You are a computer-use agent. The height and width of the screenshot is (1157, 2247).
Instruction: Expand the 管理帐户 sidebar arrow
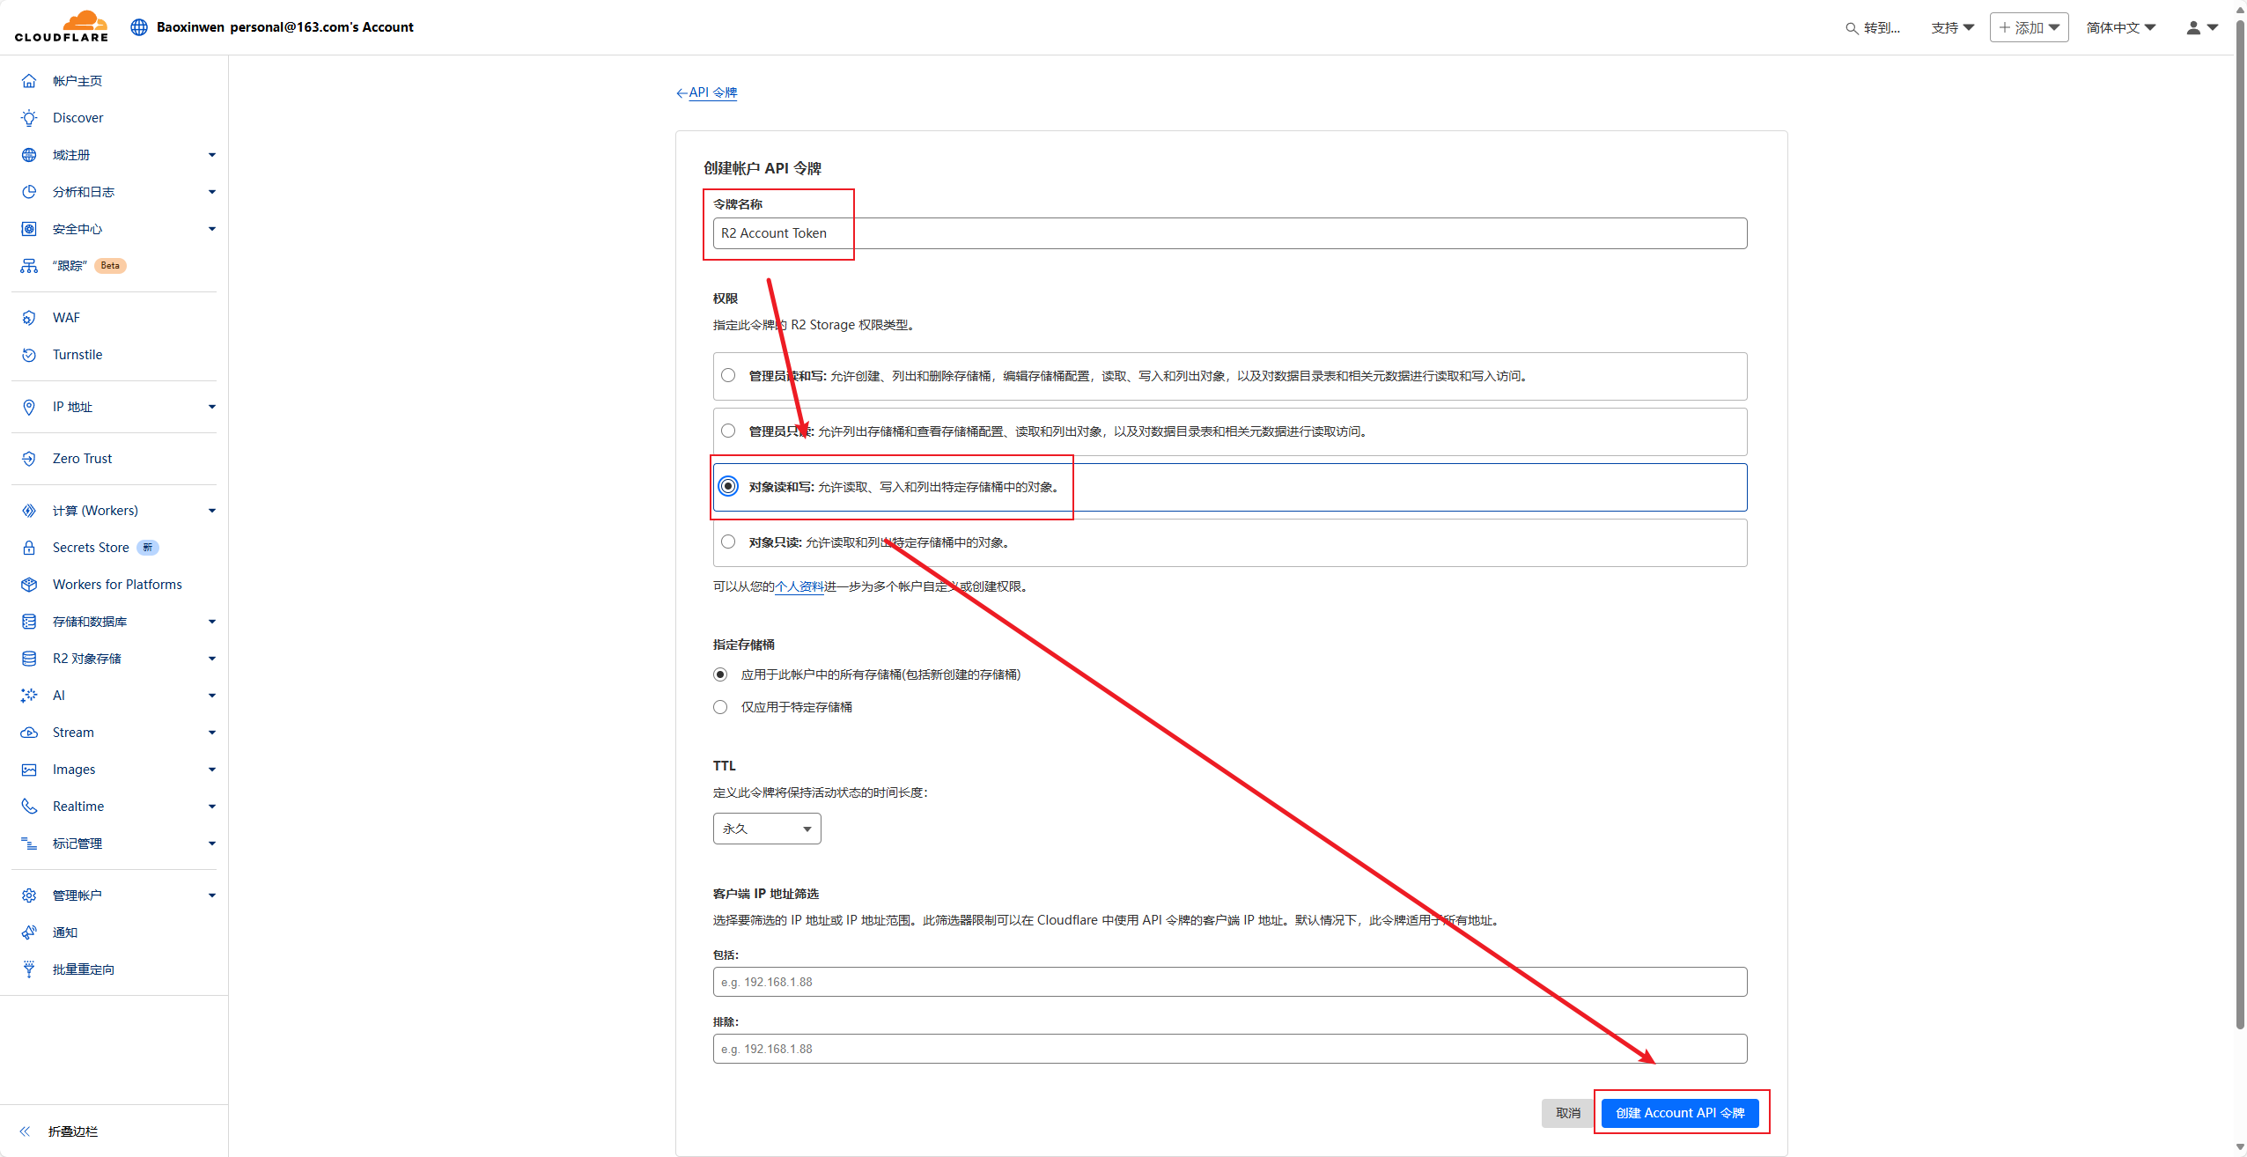pos(212,895)
